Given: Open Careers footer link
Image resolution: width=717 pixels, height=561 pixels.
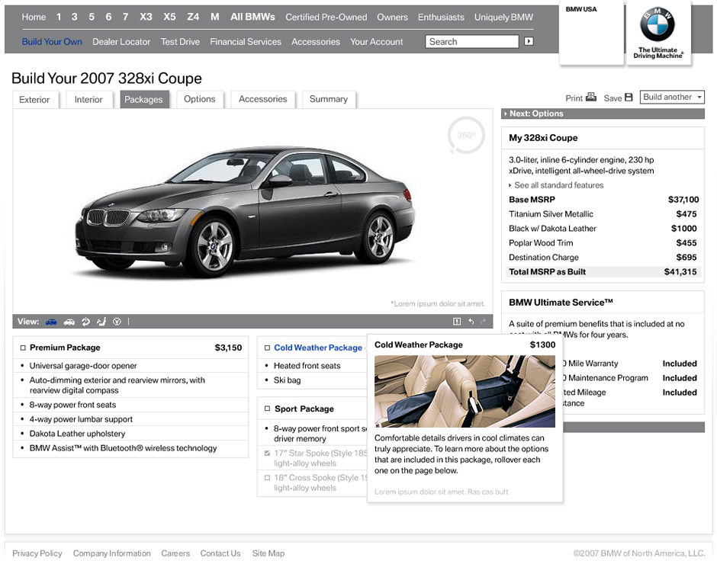Looking at the screenshot, I should [175, 553].
